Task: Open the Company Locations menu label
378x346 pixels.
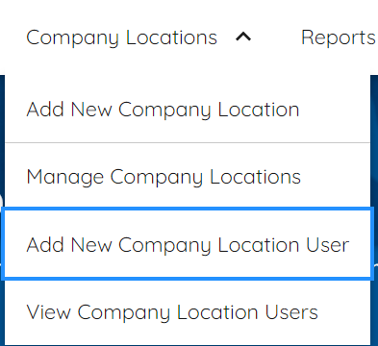Action: pos(122,37)
